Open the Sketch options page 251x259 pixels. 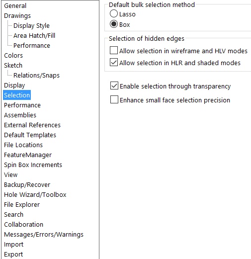click(x=13, y=66)
